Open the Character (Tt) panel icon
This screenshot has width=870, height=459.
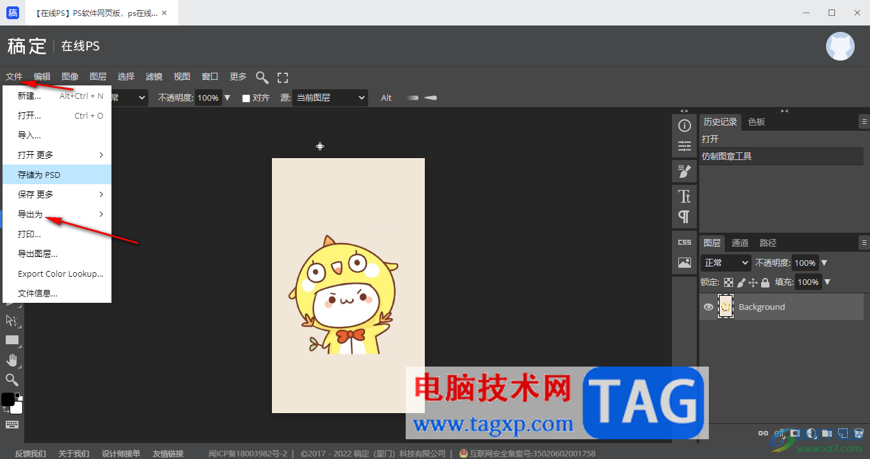point(685,196)
